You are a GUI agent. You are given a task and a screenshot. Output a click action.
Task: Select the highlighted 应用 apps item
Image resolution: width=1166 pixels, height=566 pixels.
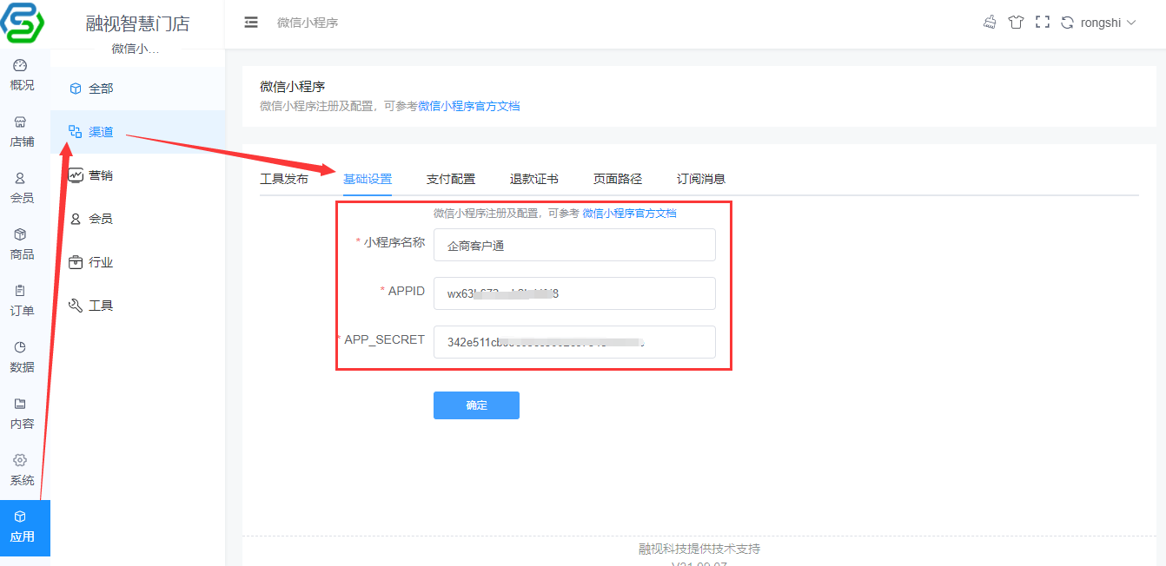click(25, 528)
